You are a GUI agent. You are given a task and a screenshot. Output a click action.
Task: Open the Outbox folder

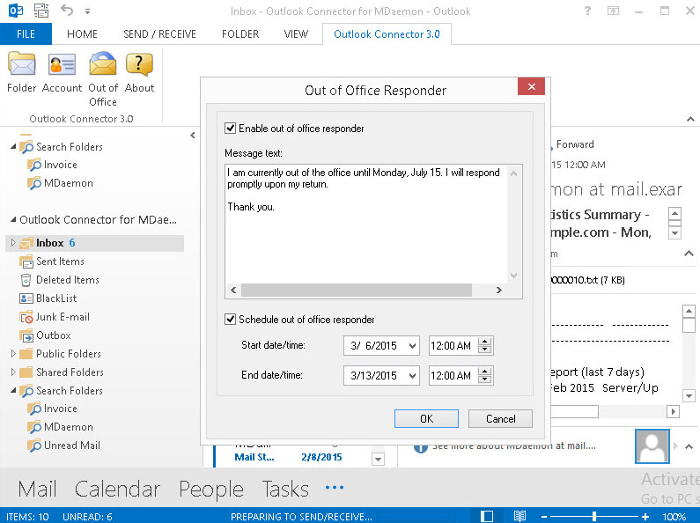[x=53, y=335]
